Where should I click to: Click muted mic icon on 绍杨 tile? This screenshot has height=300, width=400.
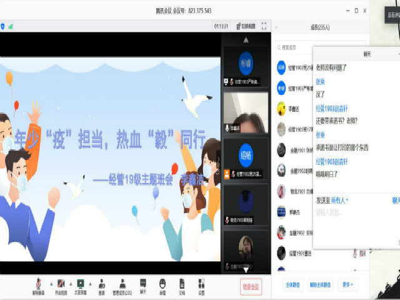[233, 174]
